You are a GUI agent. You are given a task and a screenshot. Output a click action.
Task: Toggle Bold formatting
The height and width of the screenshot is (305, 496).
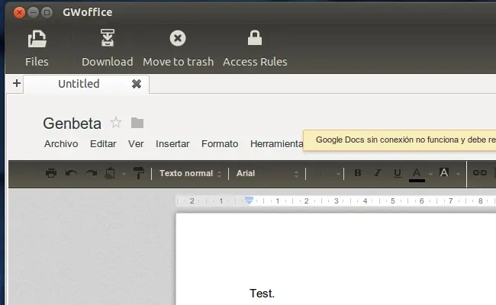point(358,173)
